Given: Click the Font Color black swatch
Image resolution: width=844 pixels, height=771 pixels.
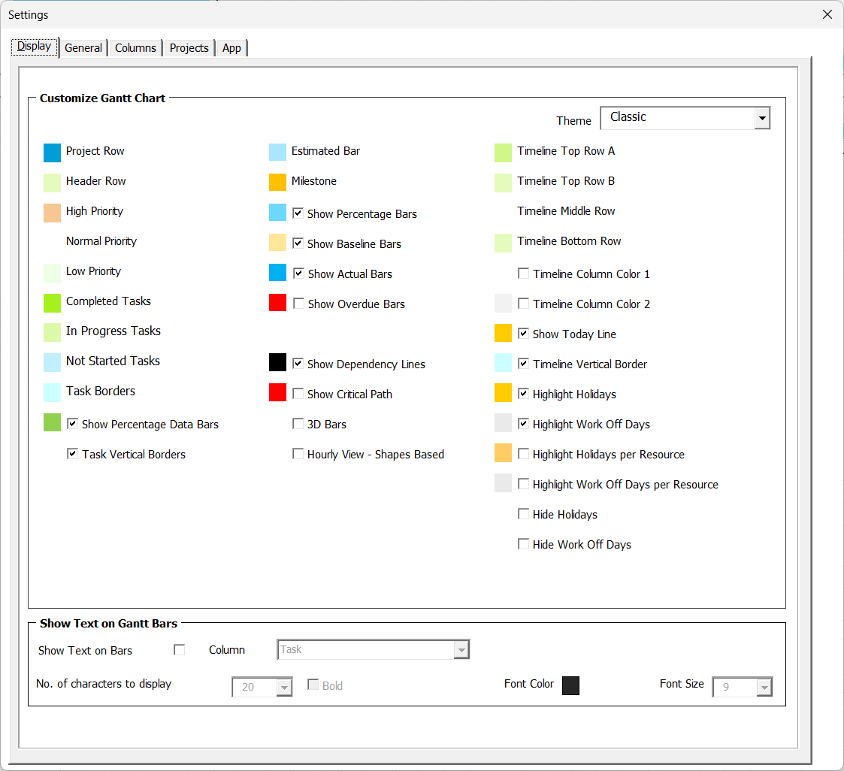Looking at the screenshot, I should pos(570,686).
